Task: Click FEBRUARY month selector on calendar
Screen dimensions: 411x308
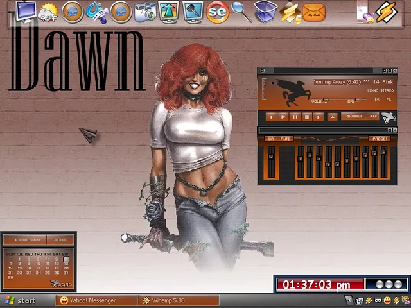Action: pyautogui.click(x=26, y=240)
